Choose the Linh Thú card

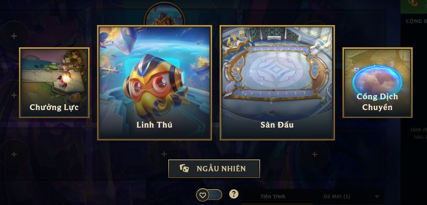[x=154, y=83]
